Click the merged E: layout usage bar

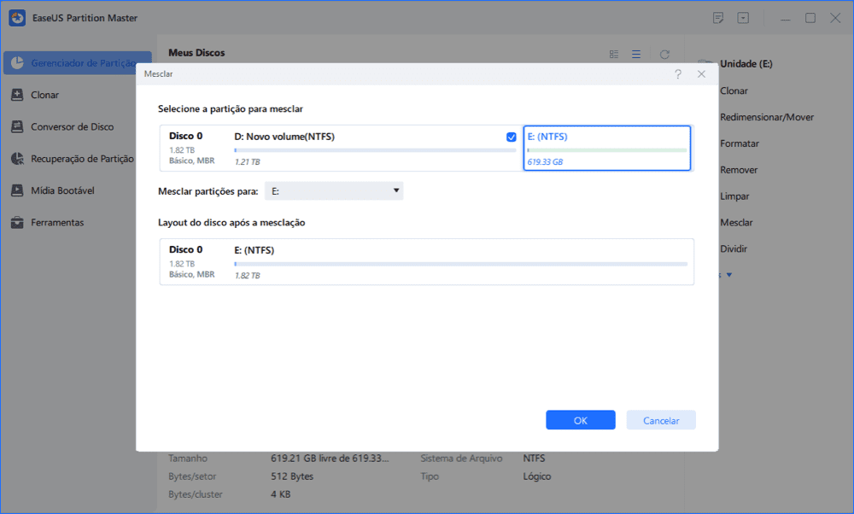461,264
